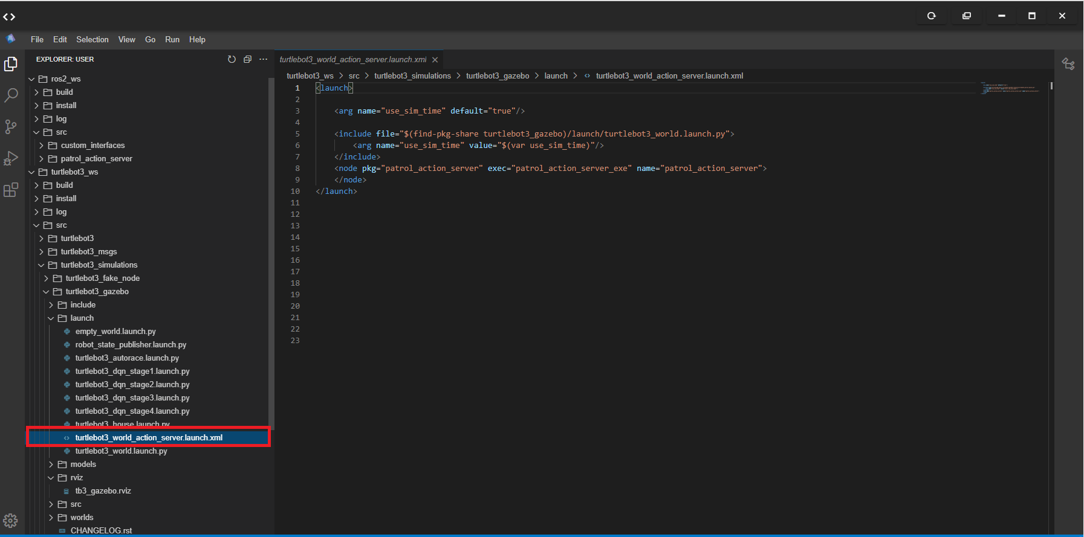Expand the build folder under ros2_ws
The width and height of the screenshot is (1084, 537).
[x=36, y=92]
